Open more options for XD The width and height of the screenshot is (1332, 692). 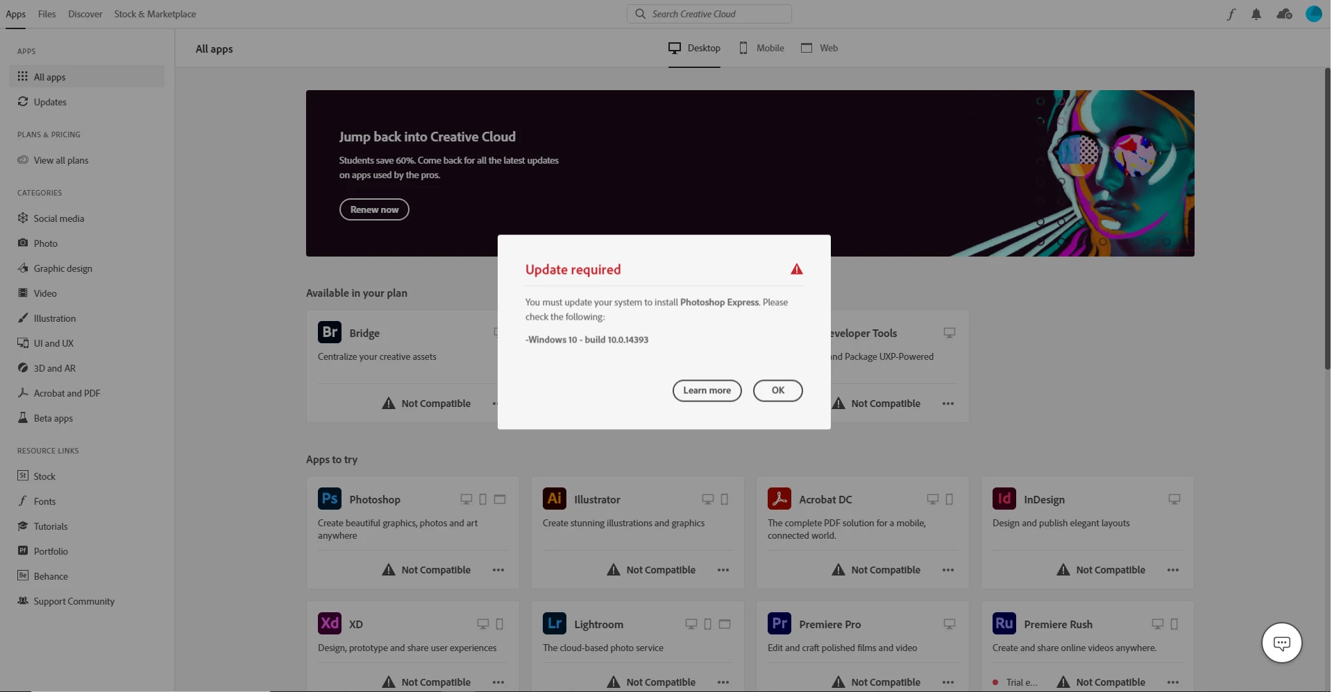[x=498, y=682]
